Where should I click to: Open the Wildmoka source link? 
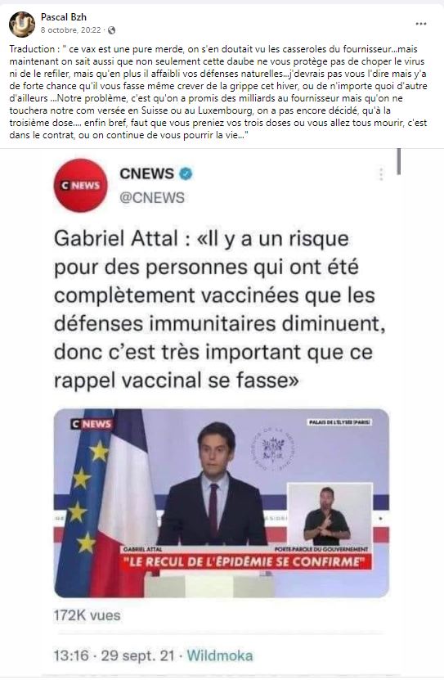click(220, 655)
